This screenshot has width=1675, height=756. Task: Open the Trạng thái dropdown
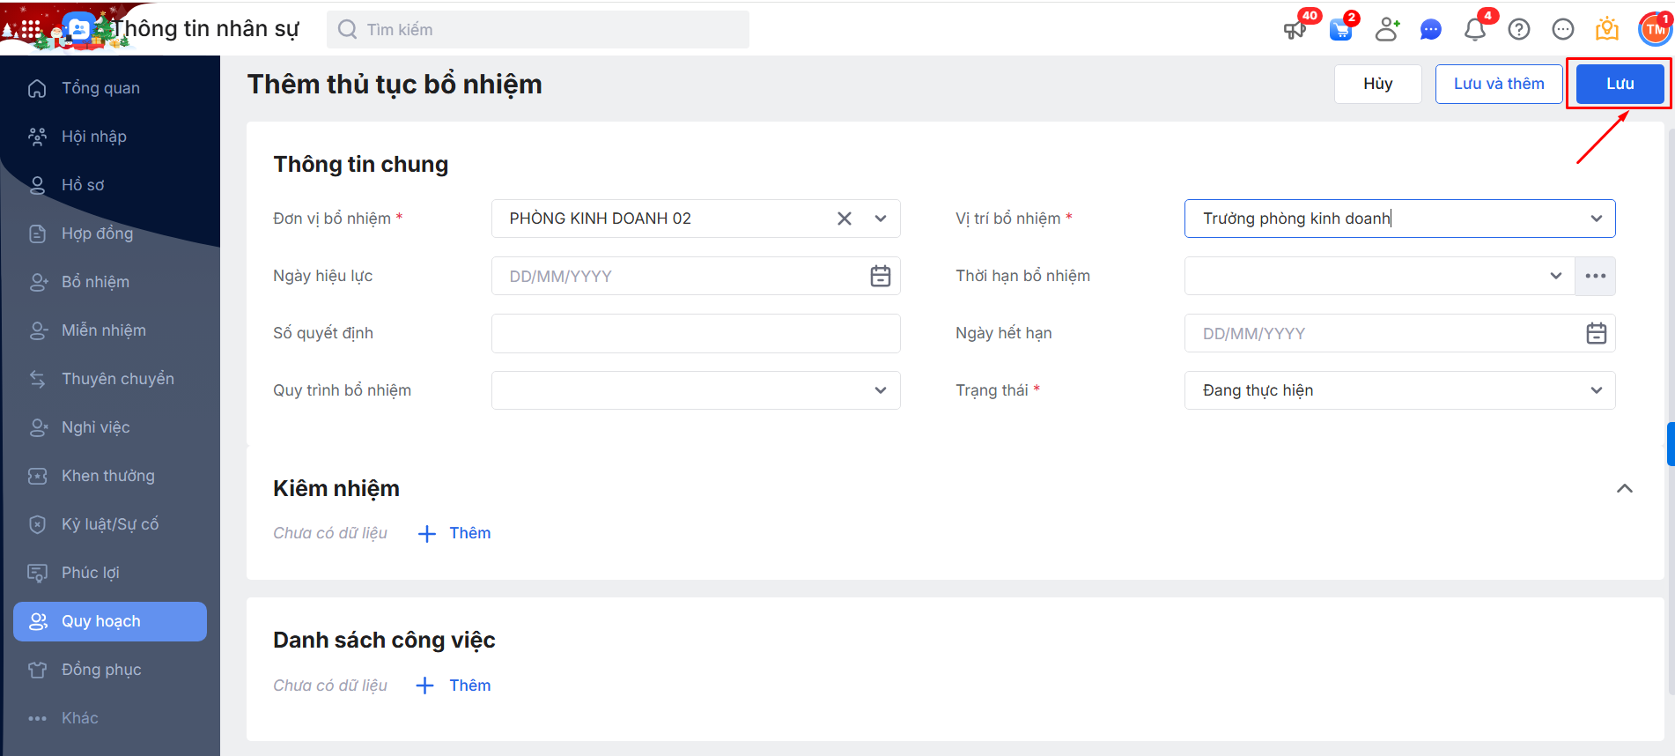(x=1596, y=390)
